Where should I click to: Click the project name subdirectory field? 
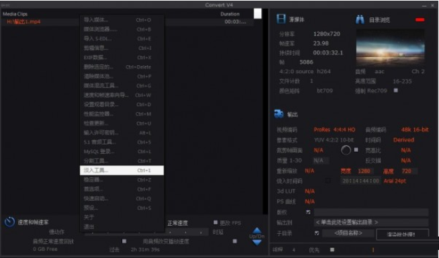click(348, 232)
